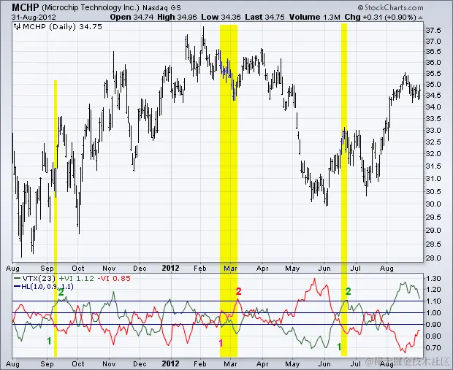The width and height of the screenshot is (453, 370).
Task: Click the 0.70 indicator axis label
Action: point(433,348)
